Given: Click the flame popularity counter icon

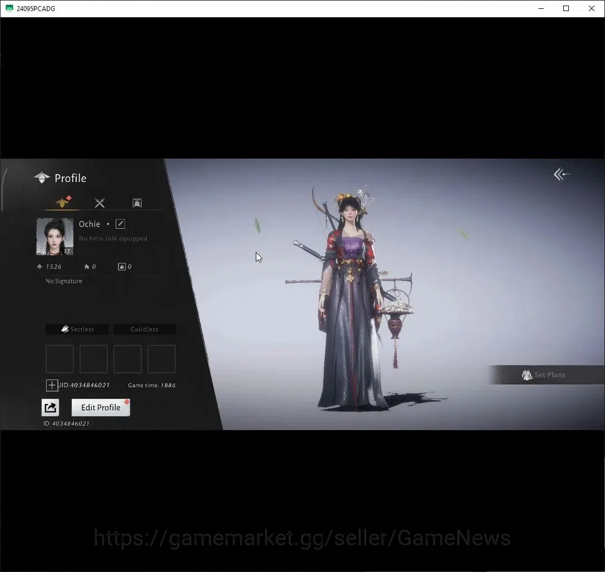Looking at the screenshot, I should pos(86,267).
